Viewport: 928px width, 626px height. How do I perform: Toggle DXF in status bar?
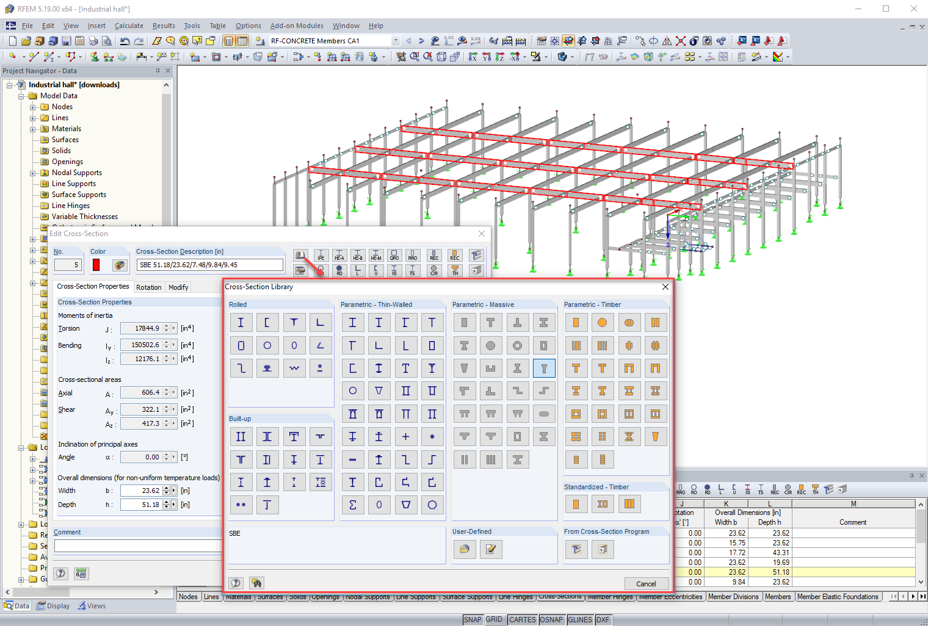603,620
